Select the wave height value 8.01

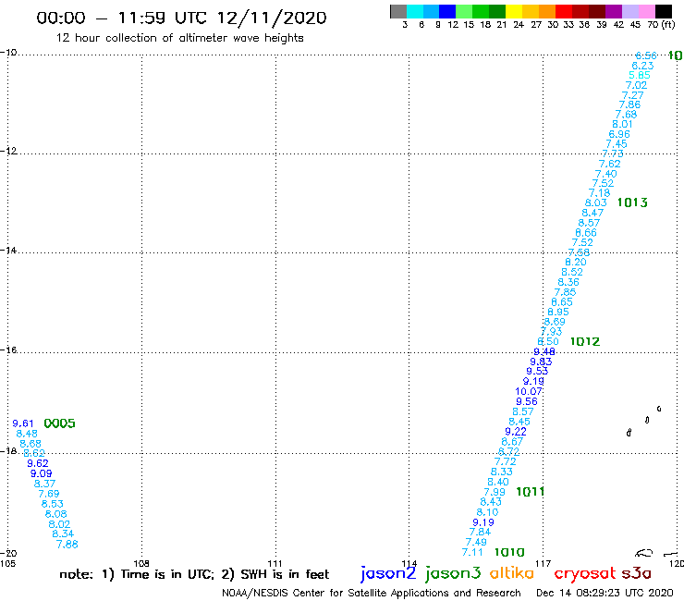[x=622, y=125]
